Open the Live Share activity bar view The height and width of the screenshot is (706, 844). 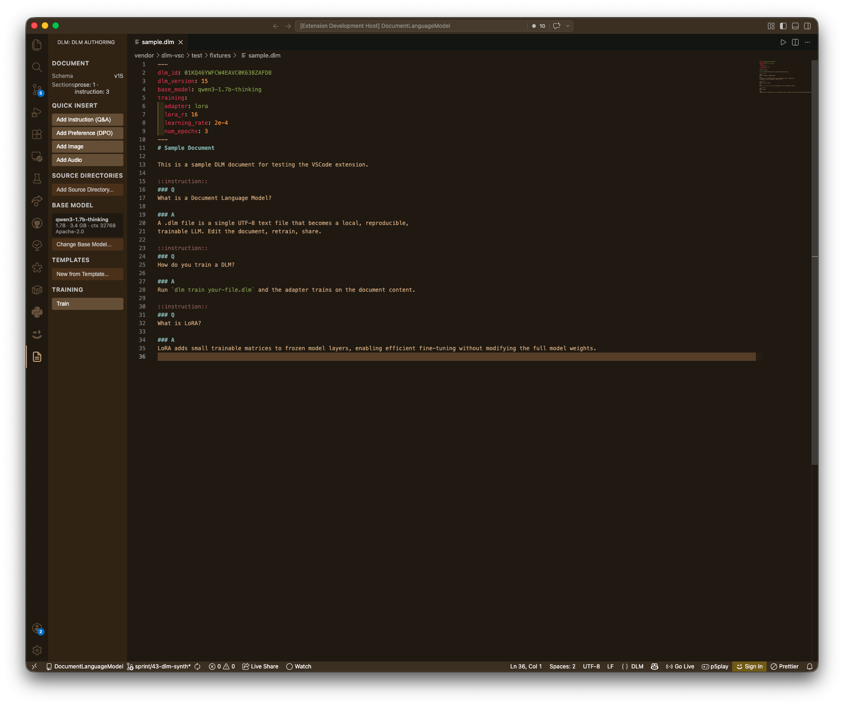37,201
